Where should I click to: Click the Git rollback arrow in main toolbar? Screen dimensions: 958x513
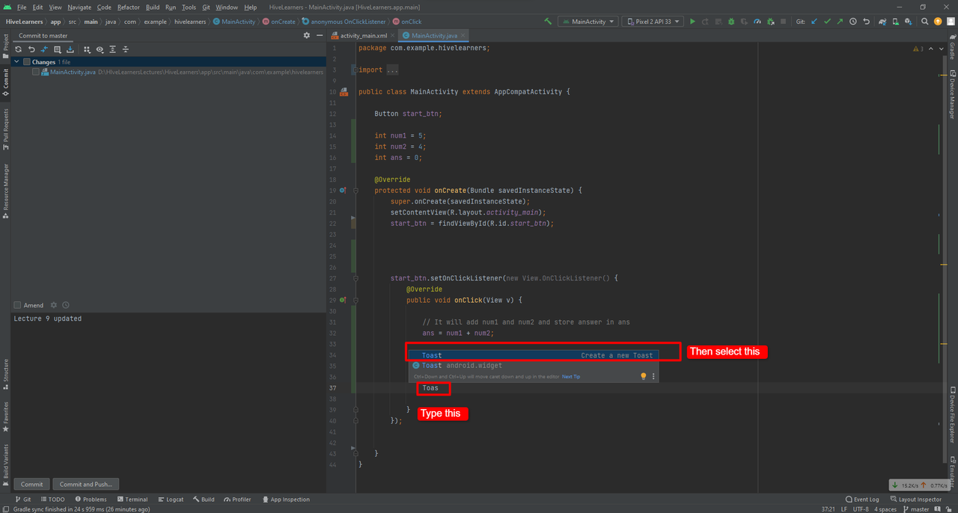pyautogui.click(x=866, y=22)
